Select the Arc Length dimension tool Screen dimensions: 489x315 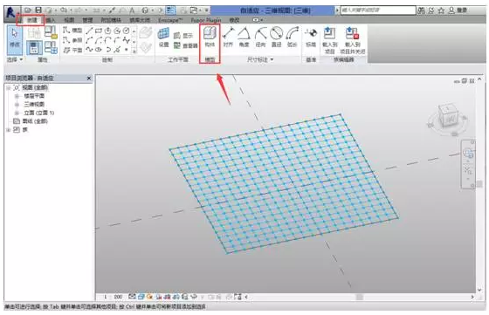[293, 37]
